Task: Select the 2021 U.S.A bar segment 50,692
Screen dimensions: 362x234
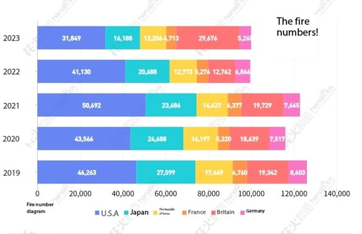Action: [91, 106]
